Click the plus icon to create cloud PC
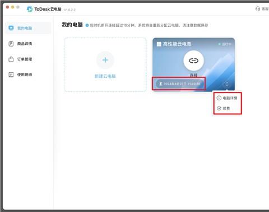The image size is (269, 212). (105, 60)
